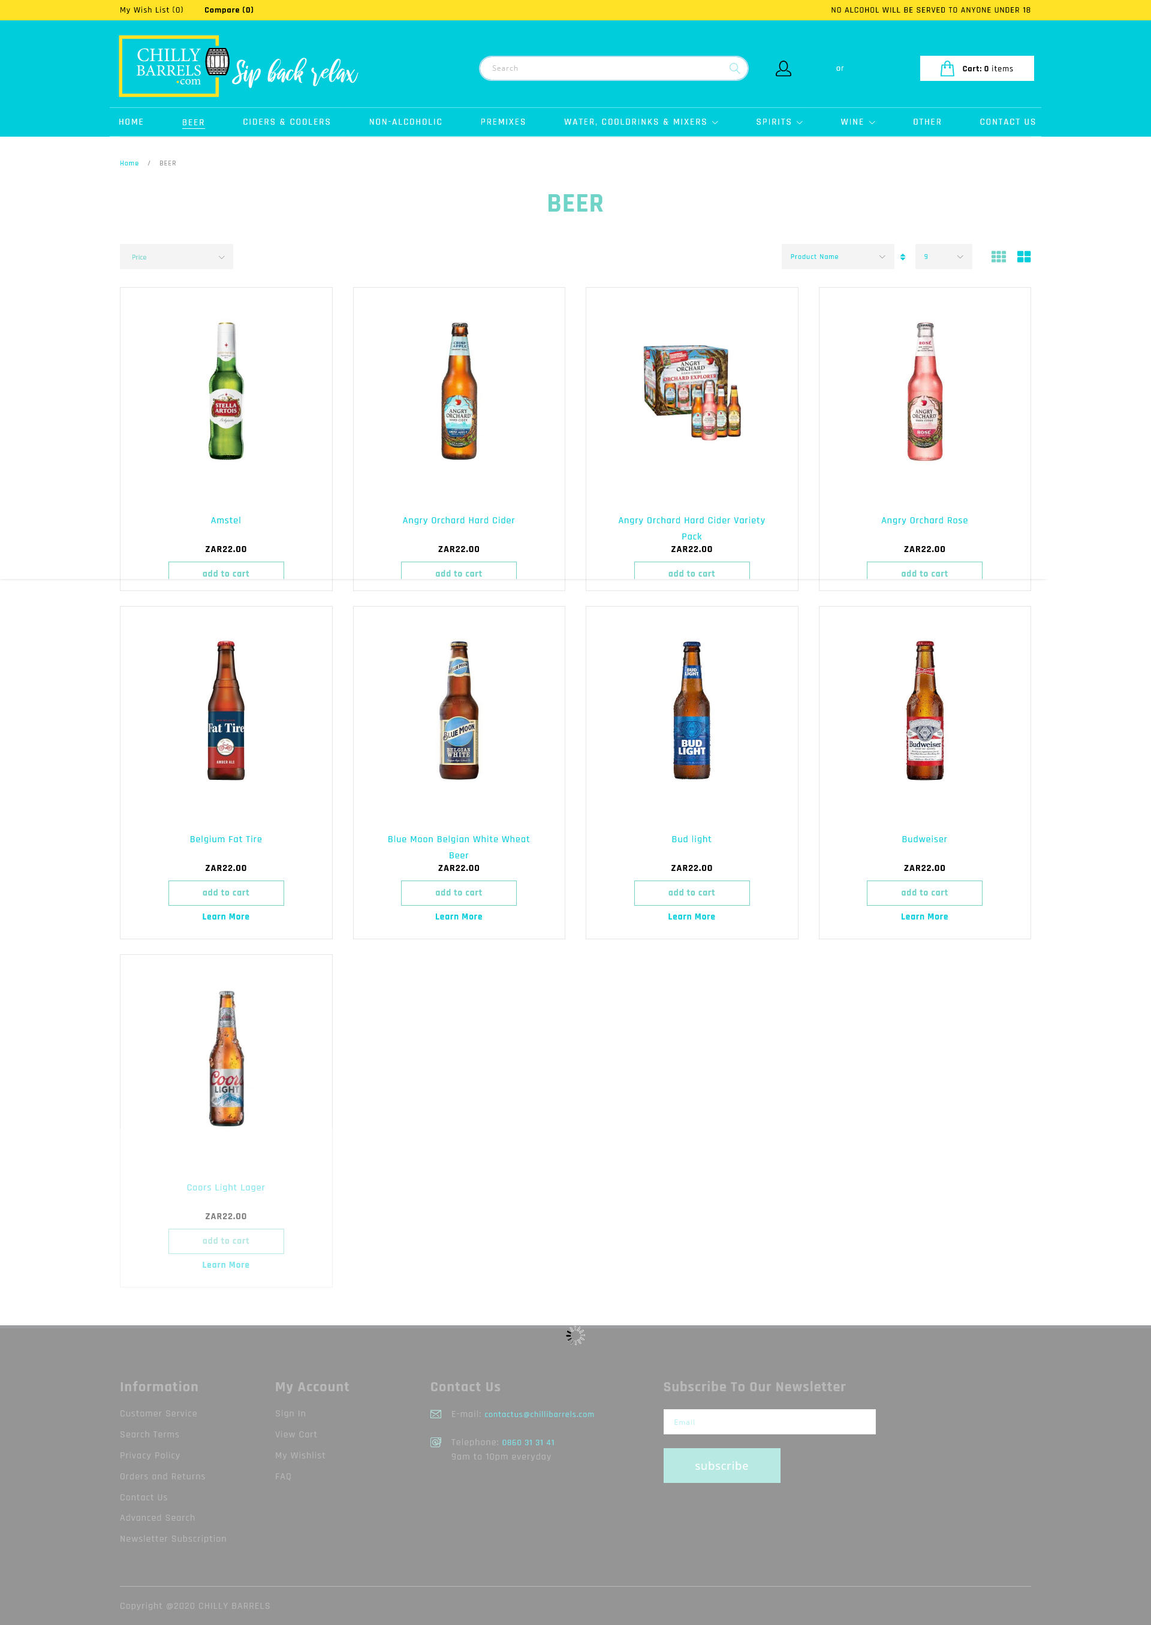The image size is (1151, 1625).
Task: Open Angry Orchard Rose bottle image
Action: pos(924,391)
